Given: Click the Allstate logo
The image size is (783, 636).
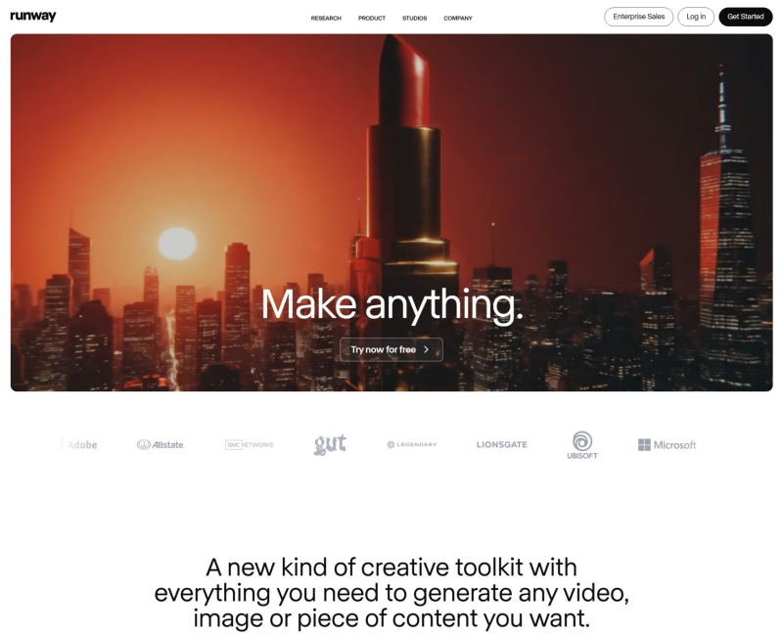Looking at the screenshot, I should pos(161,444).
